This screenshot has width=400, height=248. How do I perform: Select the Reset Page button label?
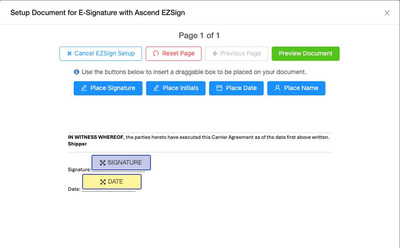pyautogui.click(x=178, y=53)
